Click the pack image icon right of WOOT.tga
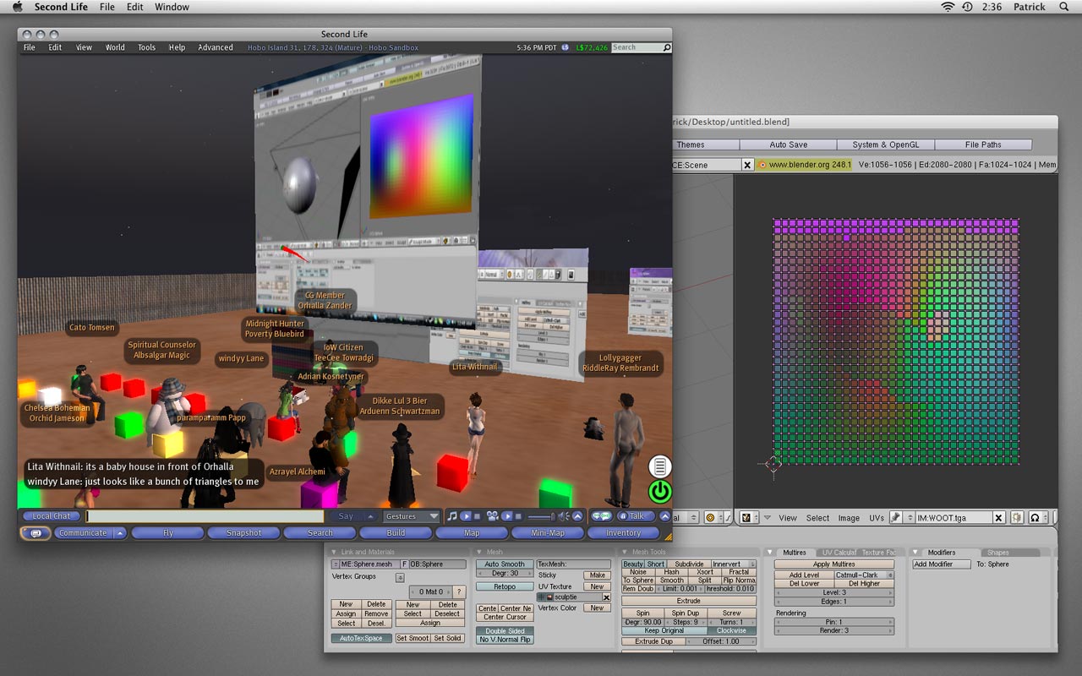 [x=1017, y=518]
